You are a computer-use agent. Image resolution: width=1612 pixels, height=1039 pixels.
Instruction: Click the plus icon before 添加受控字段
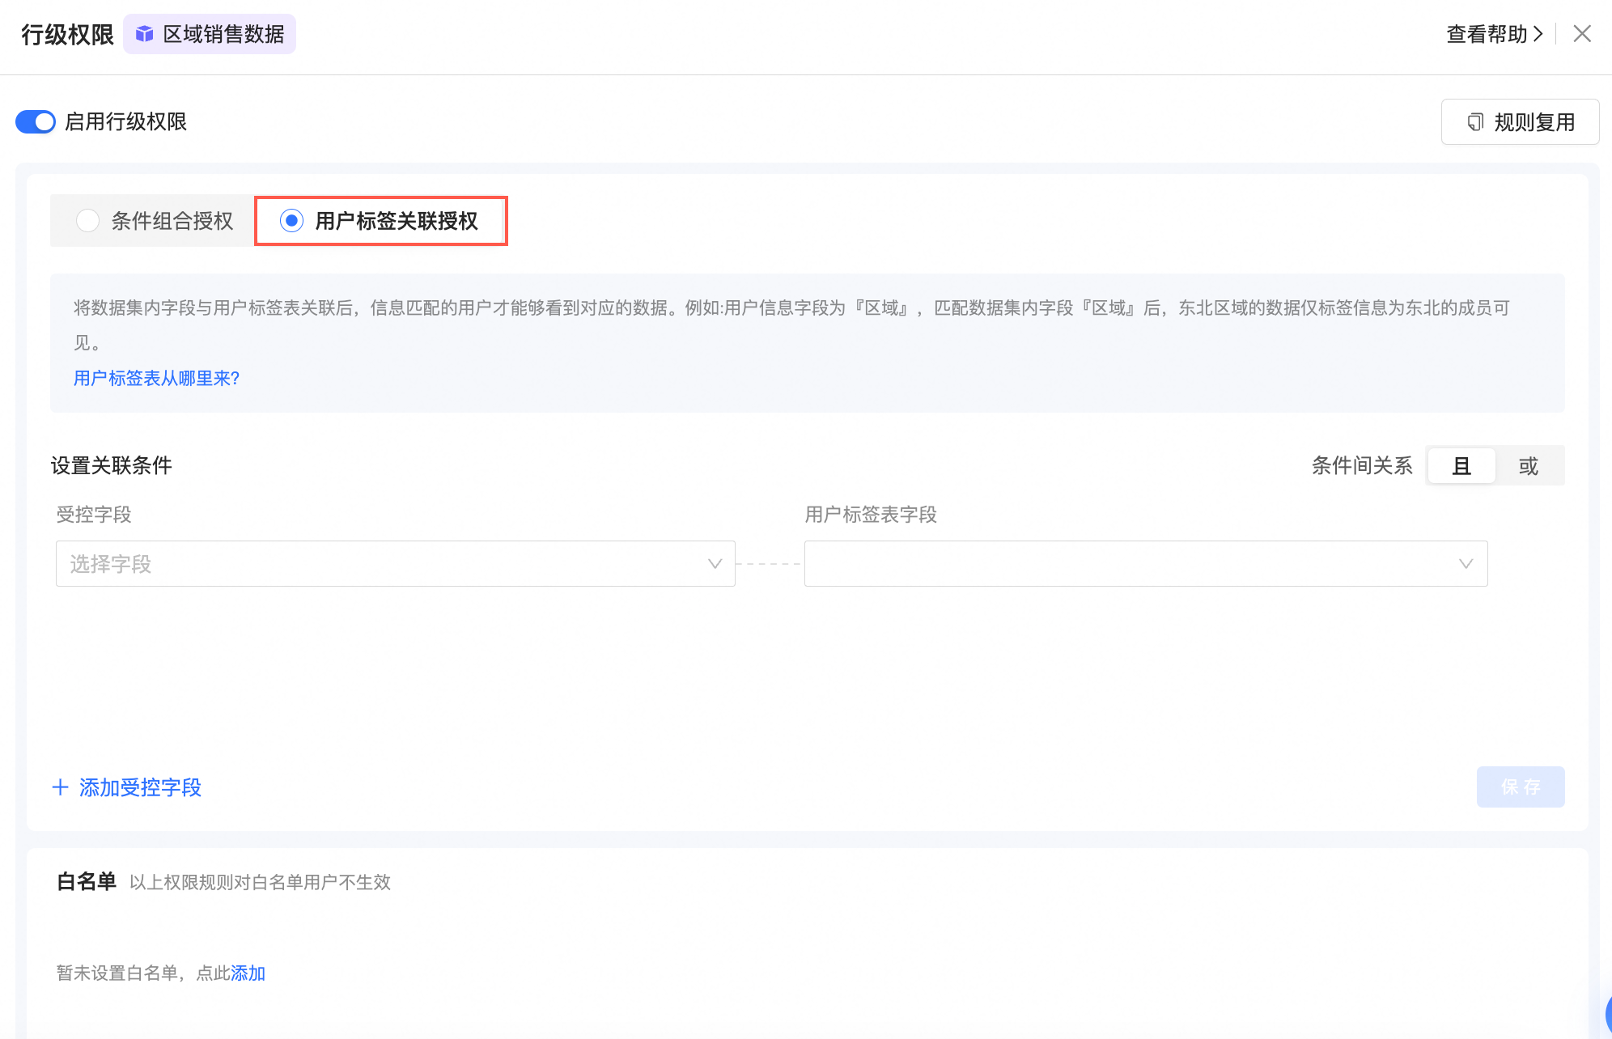(60, 787)
